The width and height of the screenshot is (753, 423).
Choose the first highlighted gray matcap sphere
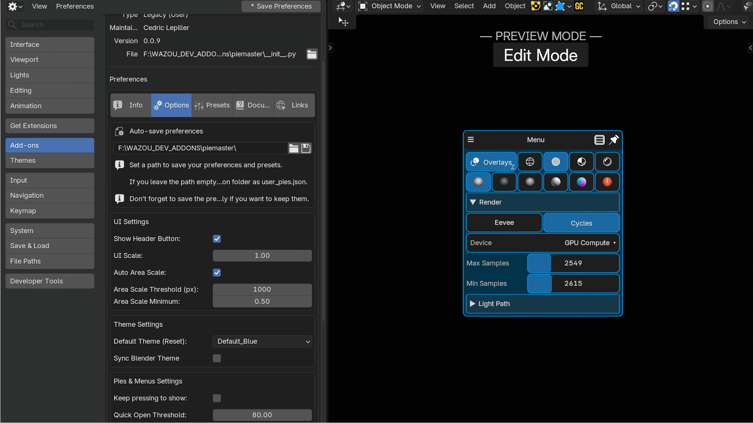(479, 182)
